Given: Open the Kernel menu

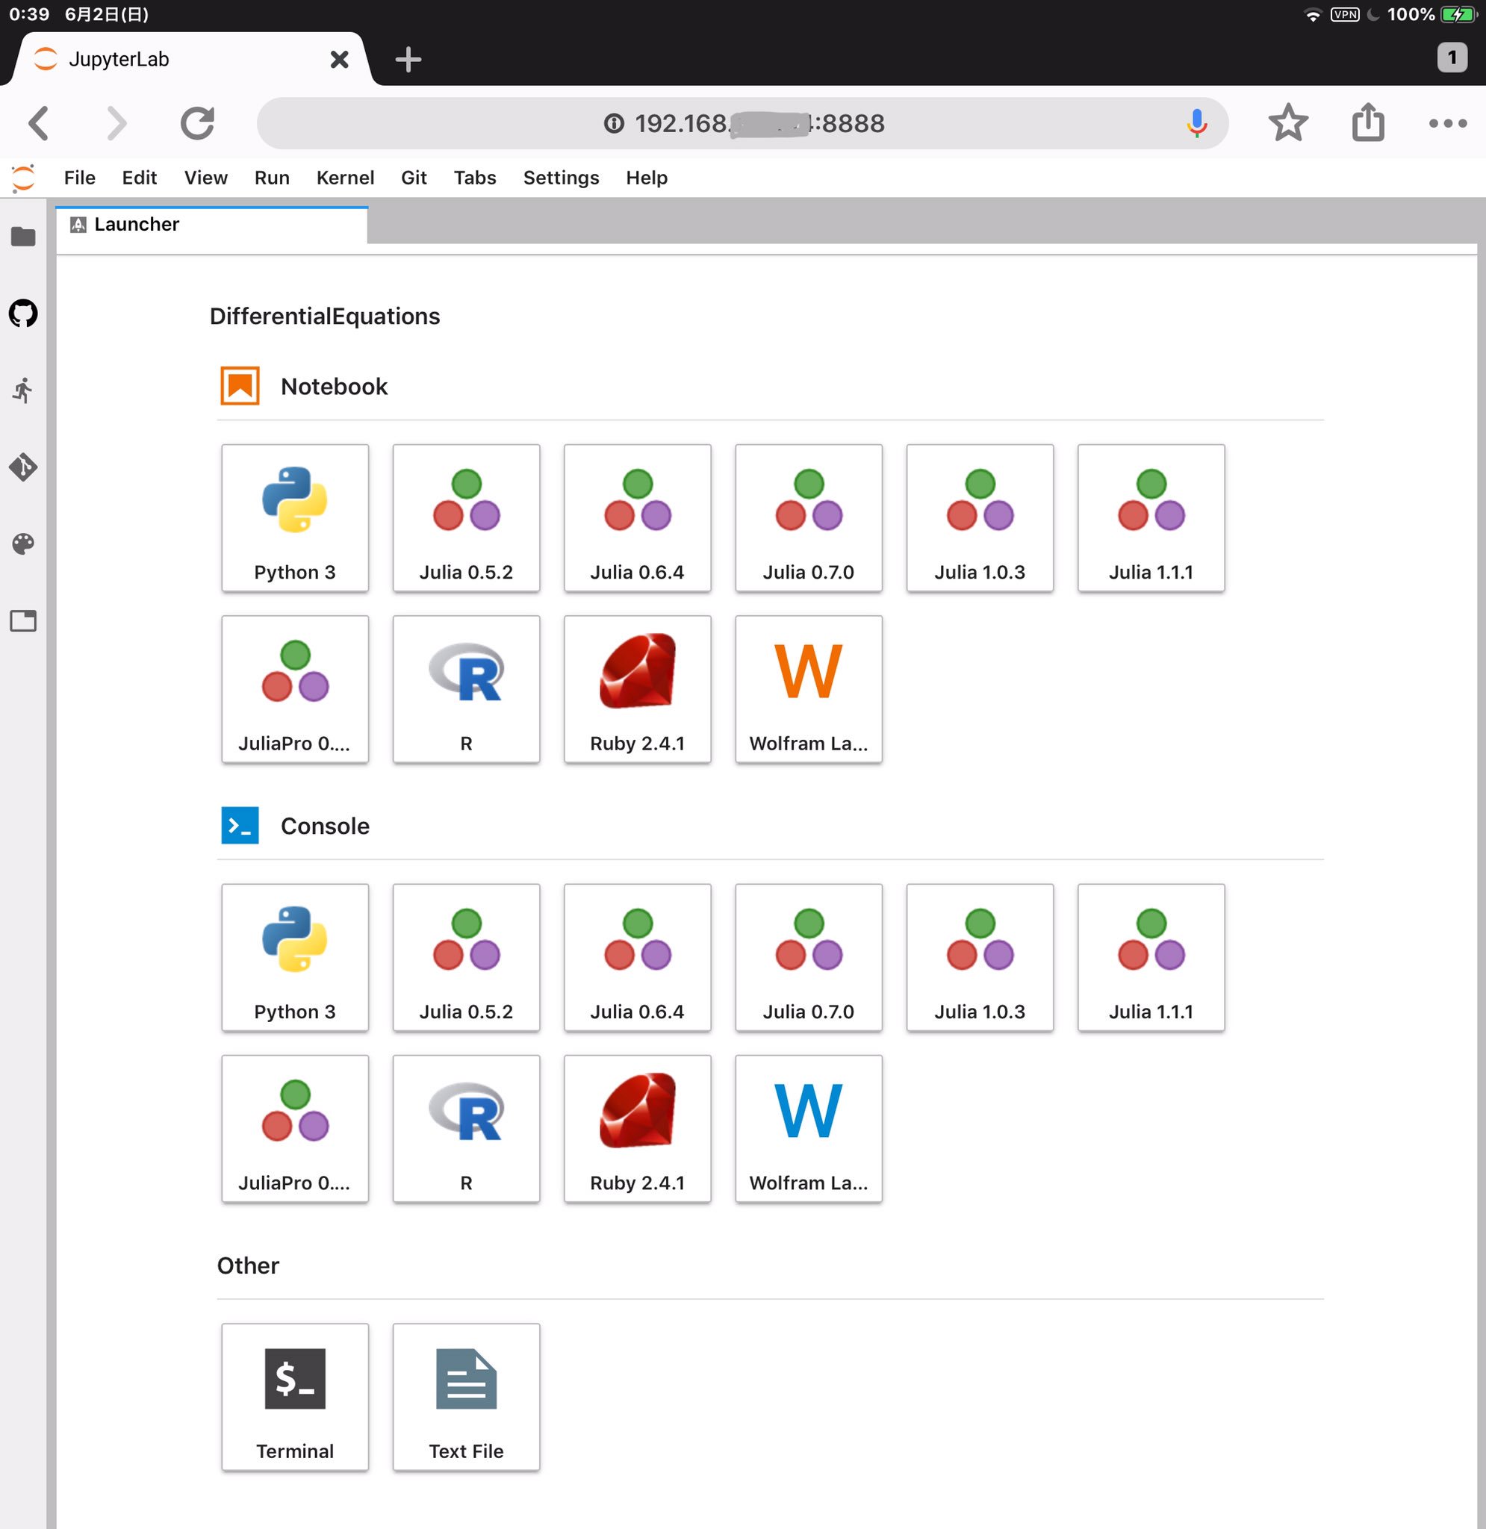Looking at the screenshot, I should (345, 178).
